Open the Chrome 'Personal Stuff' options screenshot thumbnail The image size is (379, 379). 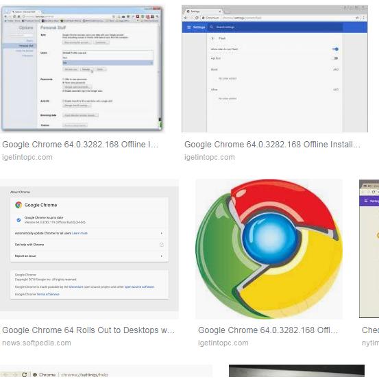[x=82, y=69]
